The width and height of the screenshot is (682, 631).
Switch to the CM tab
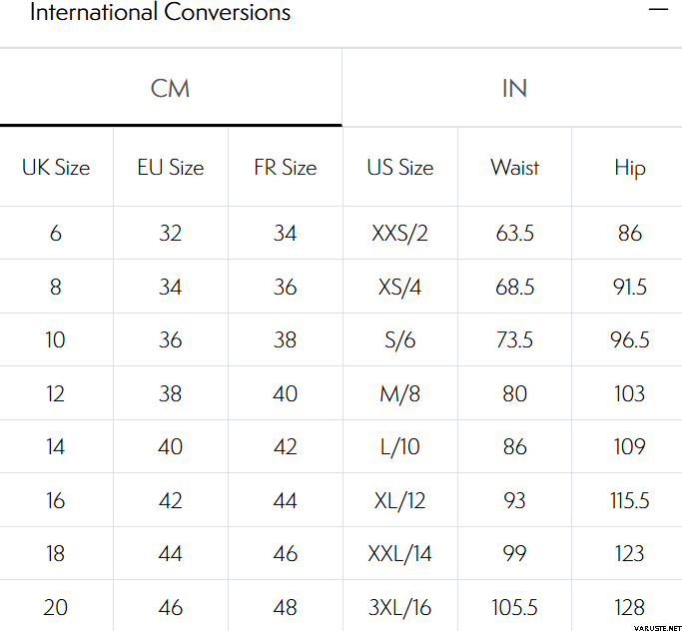pos(171,88)
